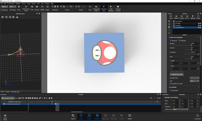Pause the real-time render

tap(19, 8)
